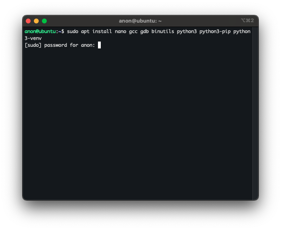281x230 pixels.
Task: Click the word apt in the command
Action: click(x=85, y=31)
